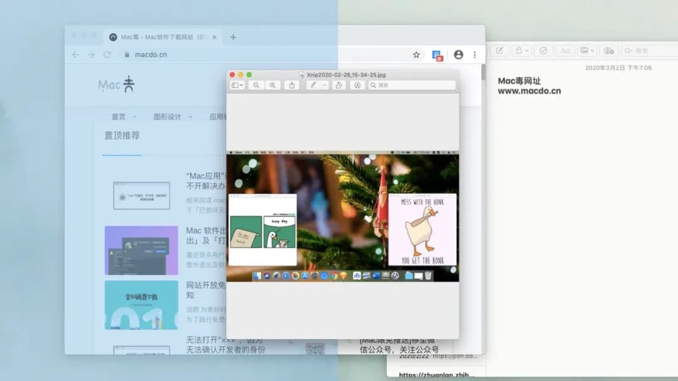This screenshot has height=381, width=678.
Task: Zoom out the image in Preview
Action: point(256,85)
